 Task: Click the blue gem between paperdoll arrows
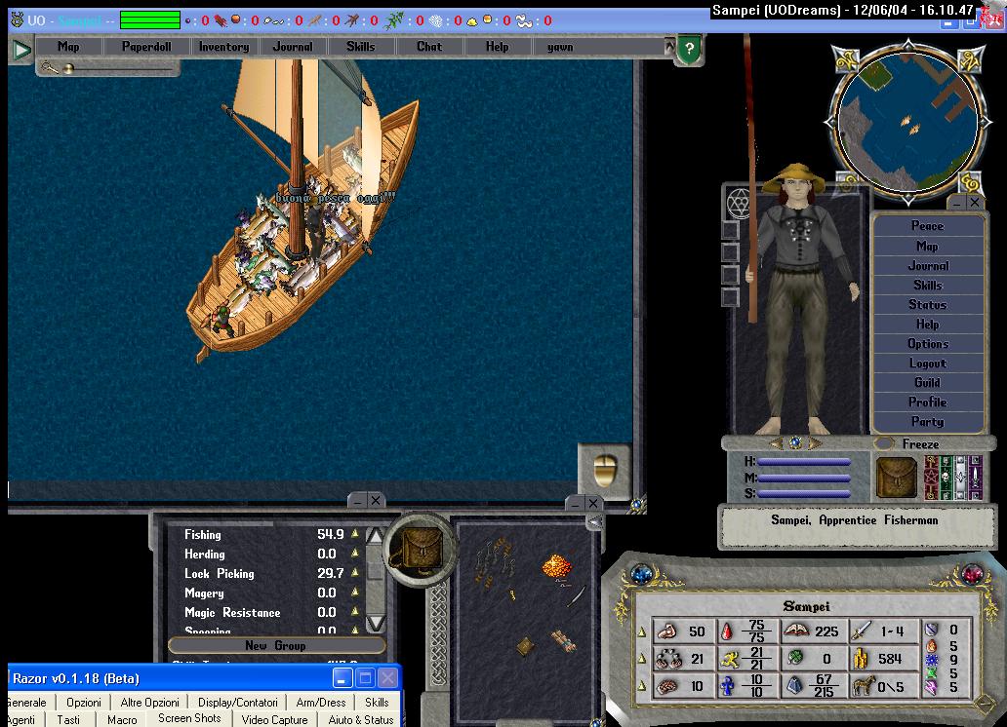795,442
